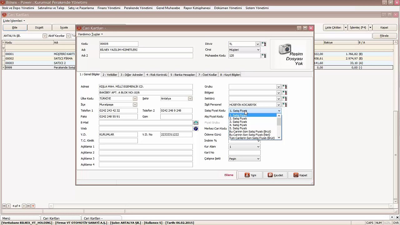This screenshot has height=225, width=400.
Task: Switch to 2 : Yetkililer tab
Action: [x=110, y=75]
